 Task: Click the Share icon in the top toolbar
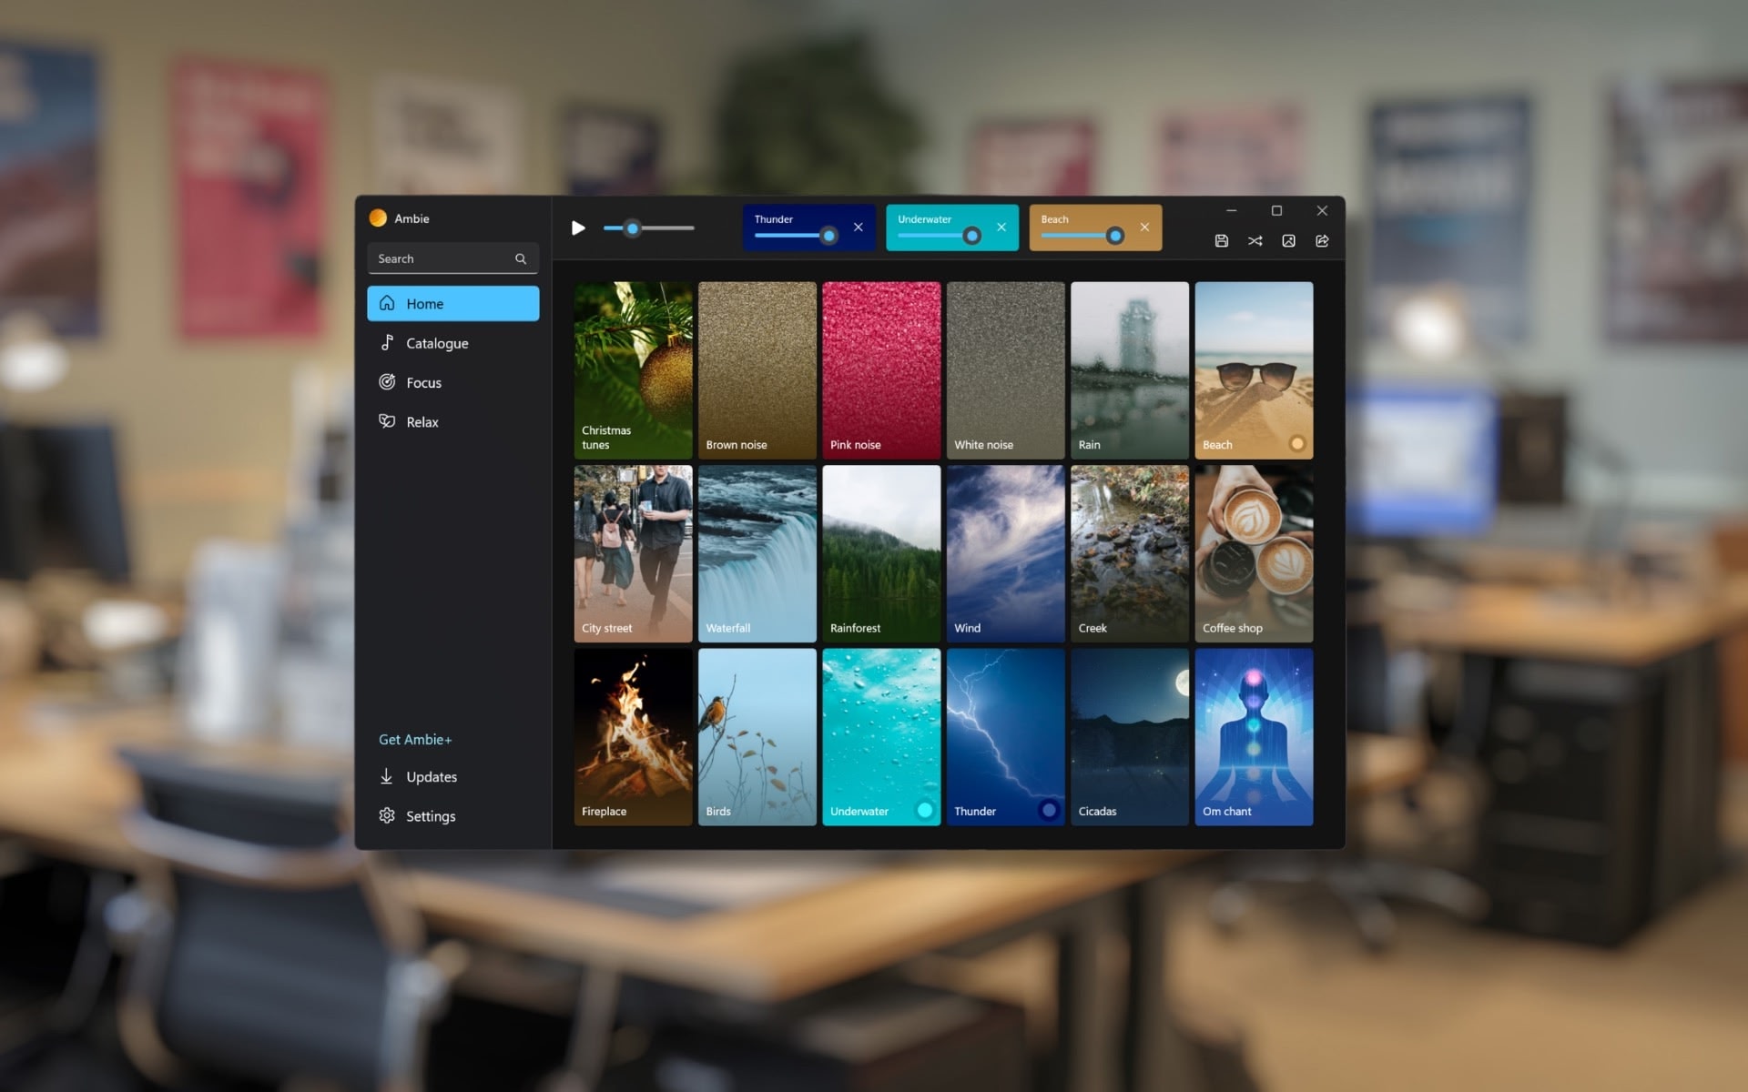tap(1322, 240)
